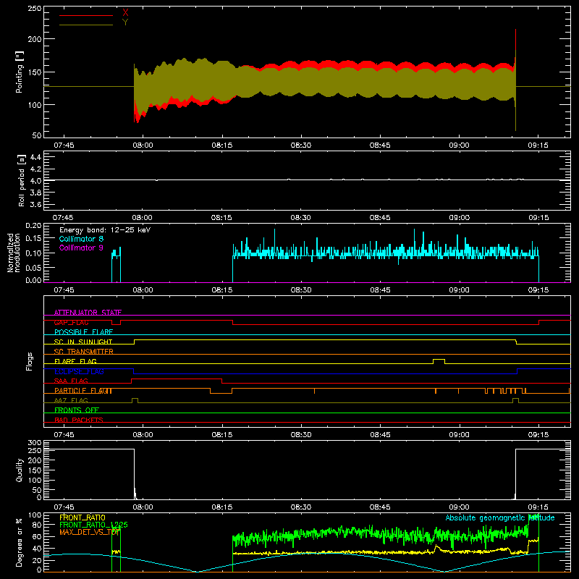Screen dimensions: 579x579
Task: Click the FRONT_RATIO legend label
Action: click(x=83, y=517)
